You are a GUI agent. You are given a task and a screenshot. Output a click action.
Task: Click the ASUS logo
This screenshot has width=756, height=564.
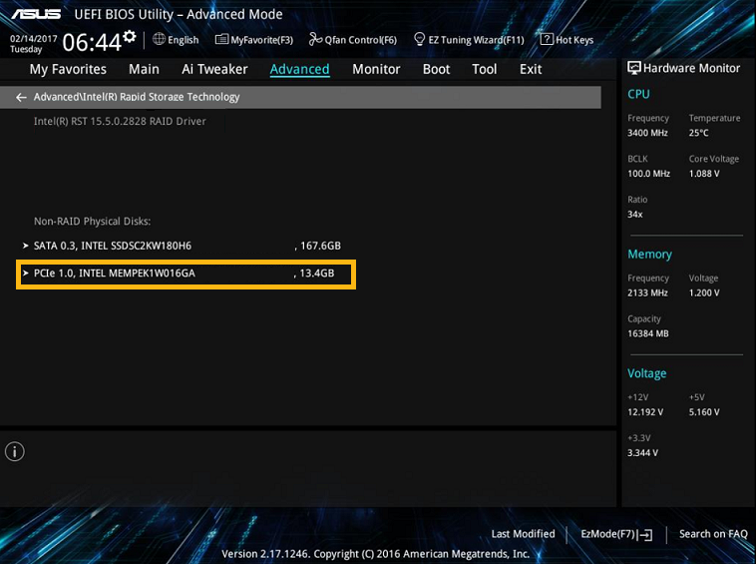36,14
